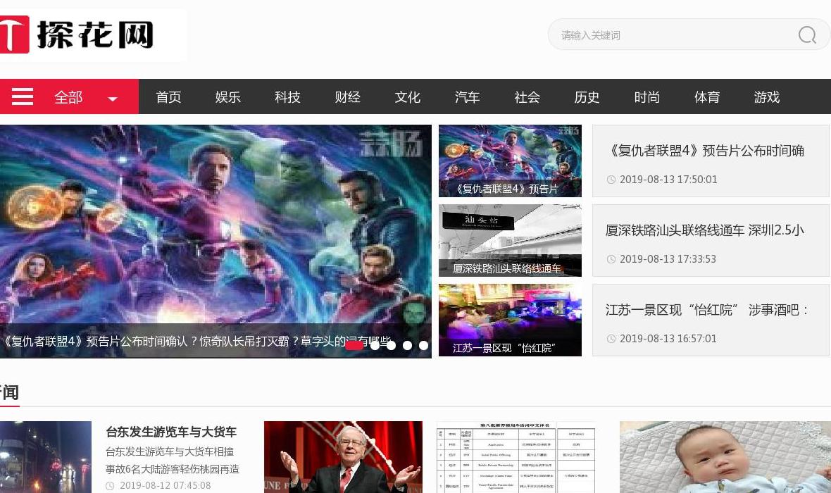Open the 体育 section

[x=707, y=97]
